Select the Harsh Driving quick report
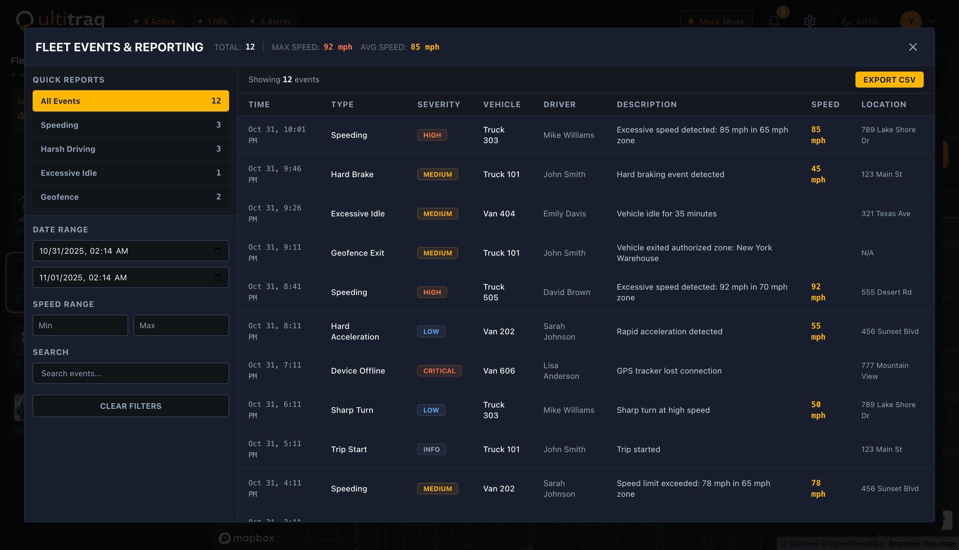Viewport: 959px width, 550px height. click(x=130, y=149)
